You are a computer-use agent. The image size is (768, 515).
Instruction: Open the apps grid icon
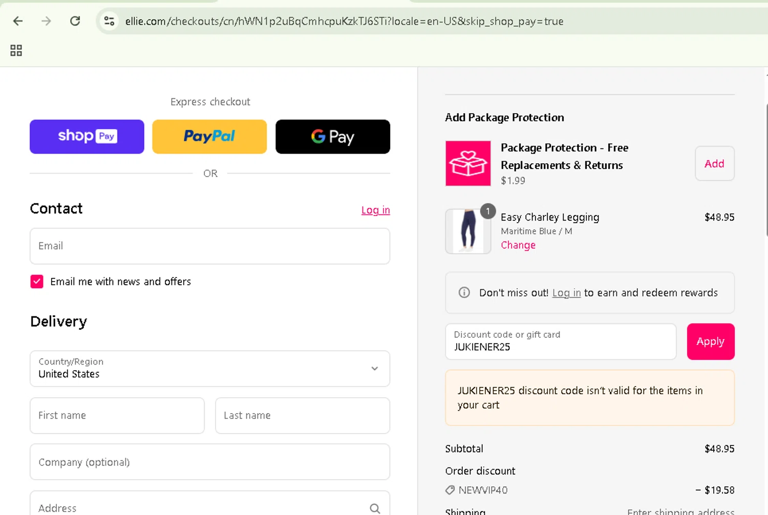[x=16, y=50]
